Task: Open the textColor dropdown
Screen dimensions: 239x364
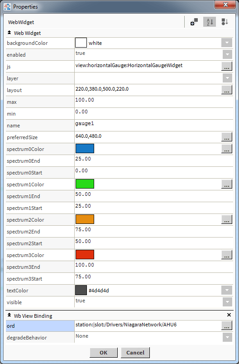Action: [227, 290]
